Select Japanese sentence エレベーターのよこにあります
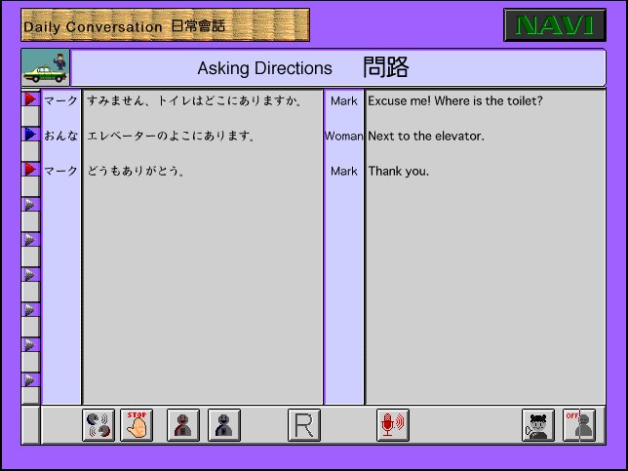 tap(171, 136)
